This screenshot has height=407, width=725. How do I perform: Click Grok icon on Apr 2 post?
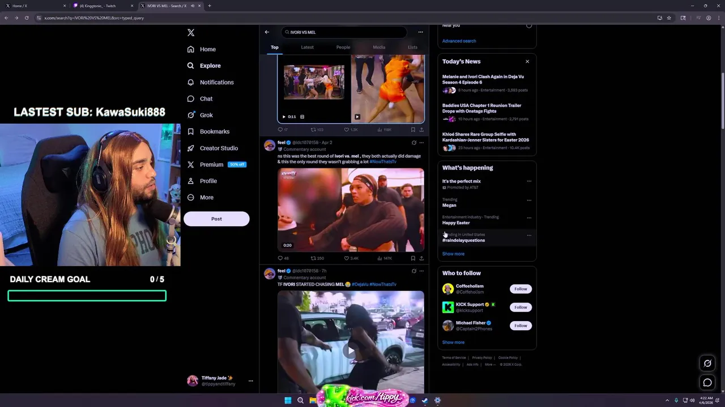tap(414, 142)
